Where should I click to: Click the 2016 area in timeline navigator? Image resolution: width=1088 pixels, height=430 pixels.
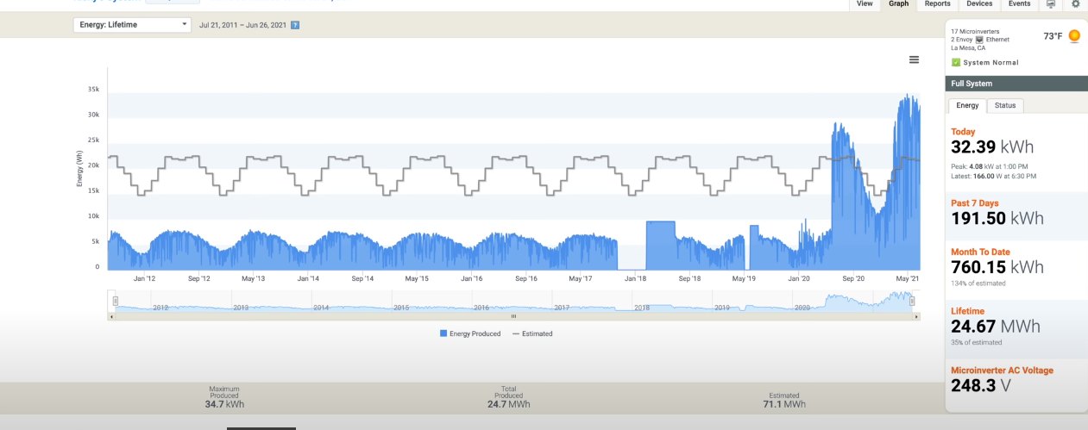[481, 308]
